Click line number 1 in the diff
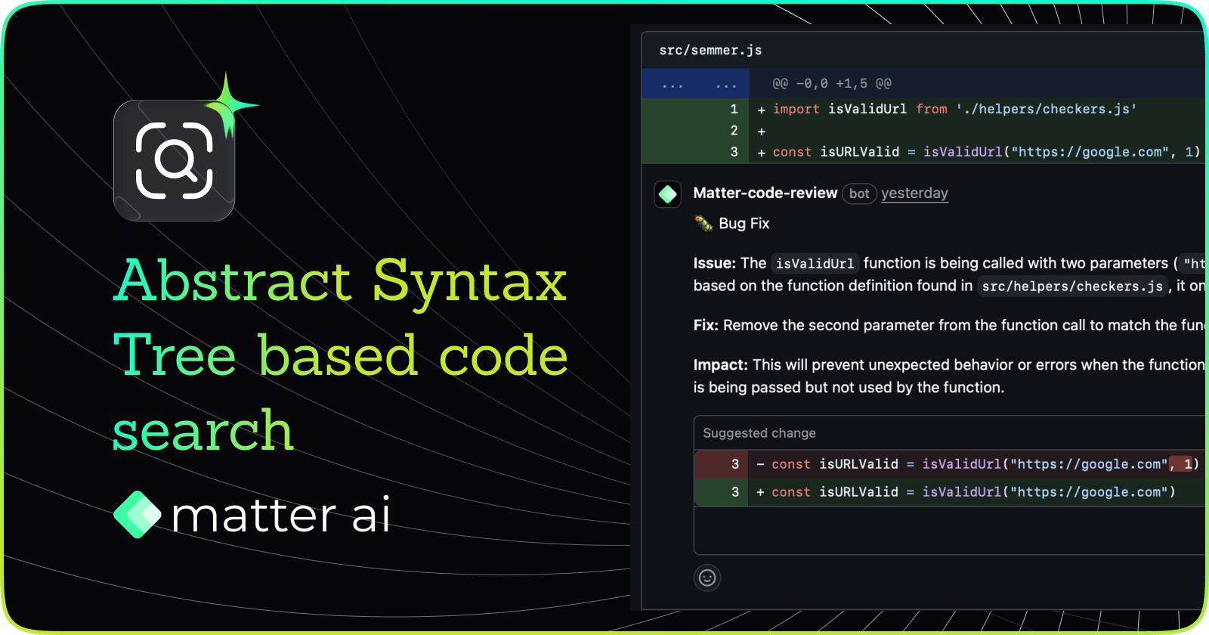This screenshot has height=635, width=1209. [734, 109]
